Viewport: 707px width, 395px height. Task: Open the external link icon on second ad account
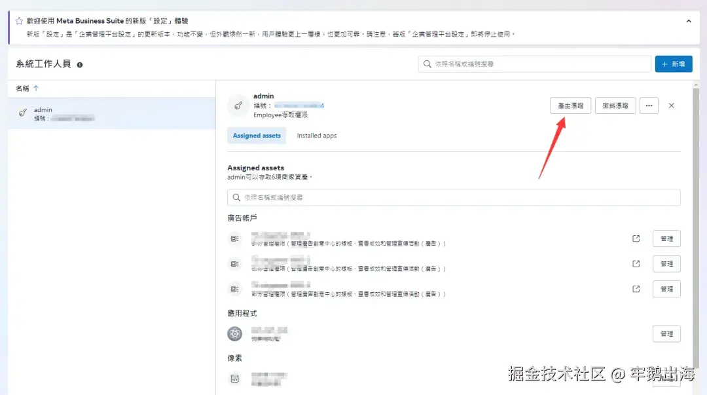(635, 263)
